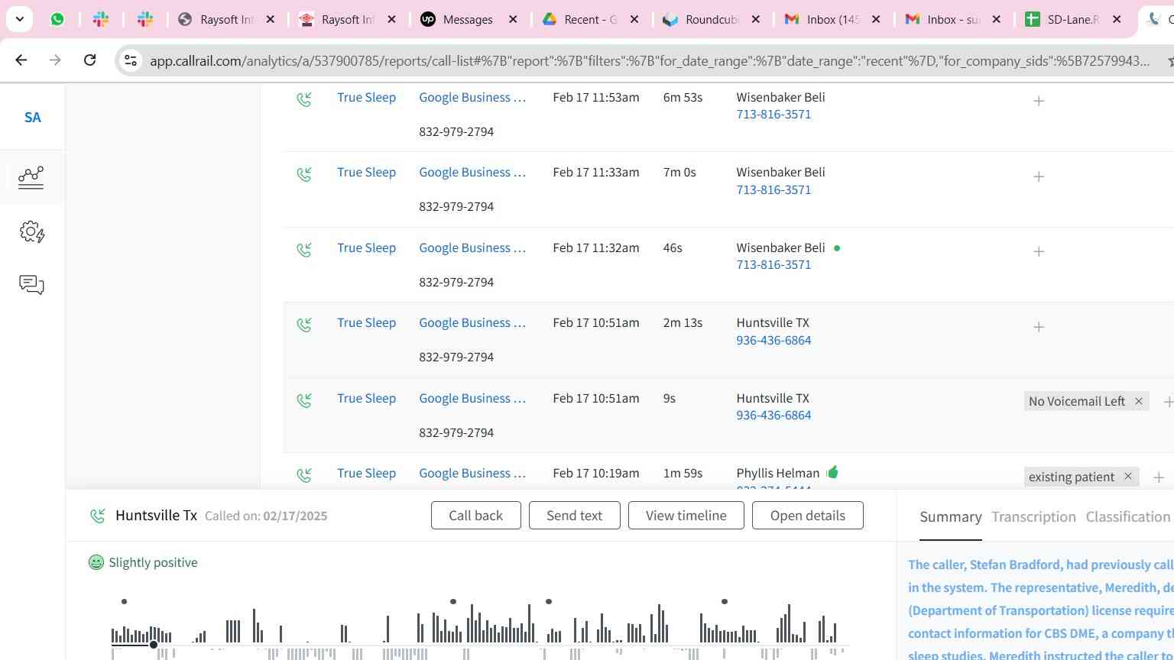Open the Analytics chart icon in sidebar
The height and width of the screenshot is (660, 1174).
coord(31,177)
